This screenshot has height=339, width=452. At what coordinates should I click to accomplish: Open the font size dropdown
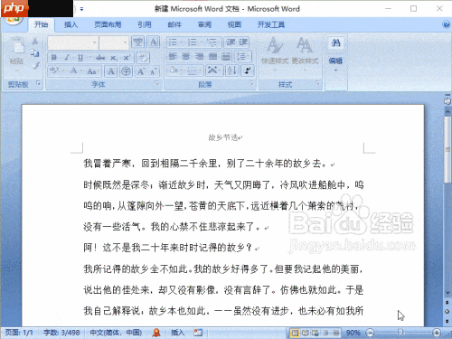125,42
